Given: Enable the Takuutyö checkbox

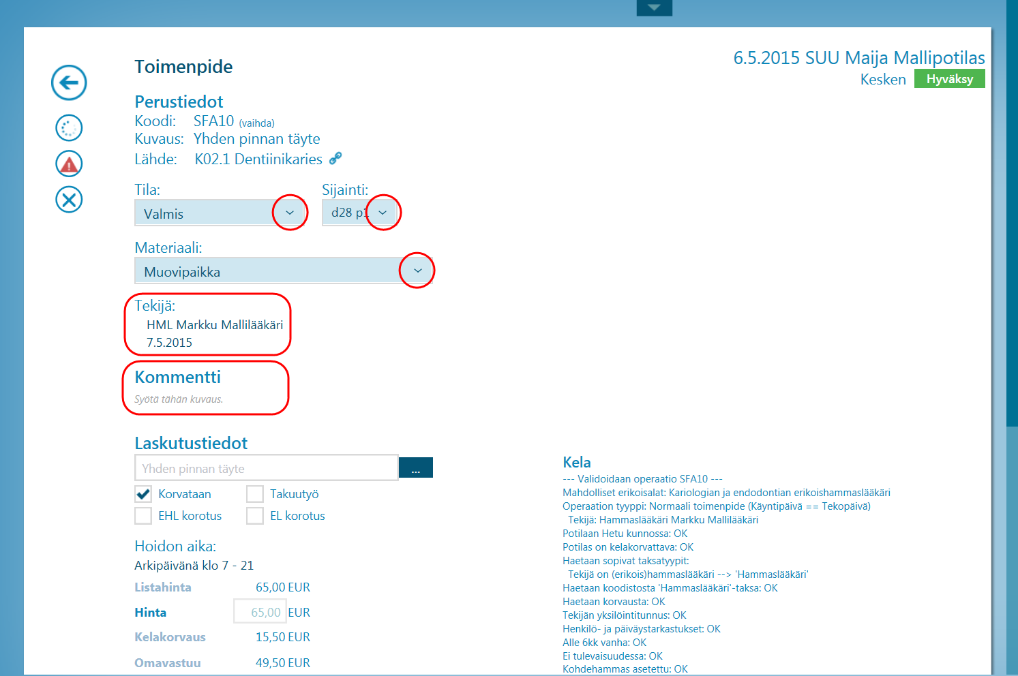Looking at the screenshot, I should point(255,494).
